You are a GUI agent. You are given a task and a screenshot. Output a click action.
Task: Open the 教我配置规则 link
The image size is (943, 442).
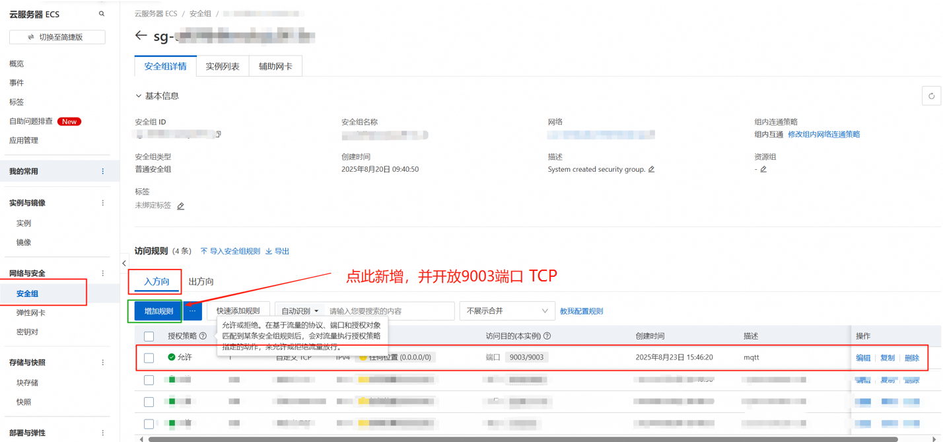pos(581,311)
